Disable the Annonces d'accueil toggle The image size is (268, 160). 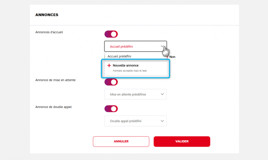111,34
